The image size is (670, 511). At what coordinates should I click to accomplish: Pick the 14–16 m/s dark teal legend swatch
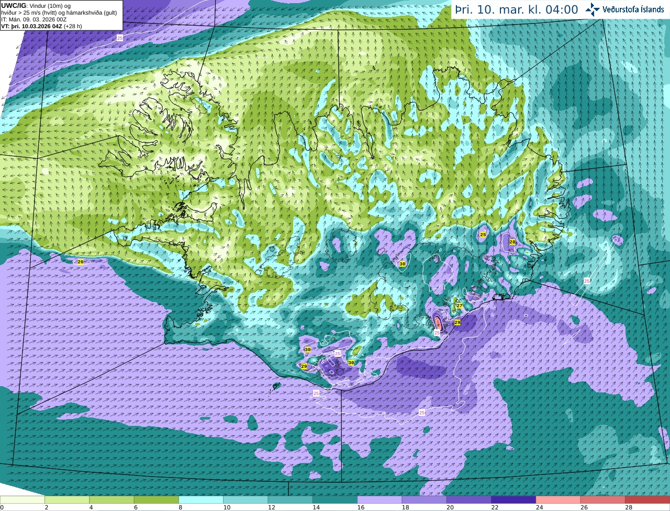[x=335, y=500]
